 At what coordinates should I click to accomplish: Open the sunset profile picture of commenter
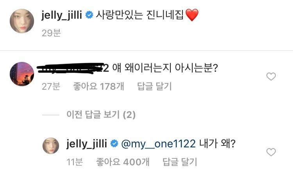[x=22, y=74]
